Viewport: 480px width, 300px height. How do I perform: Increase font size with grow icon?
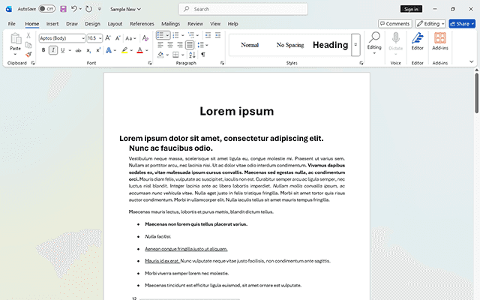tap(108, 38)
